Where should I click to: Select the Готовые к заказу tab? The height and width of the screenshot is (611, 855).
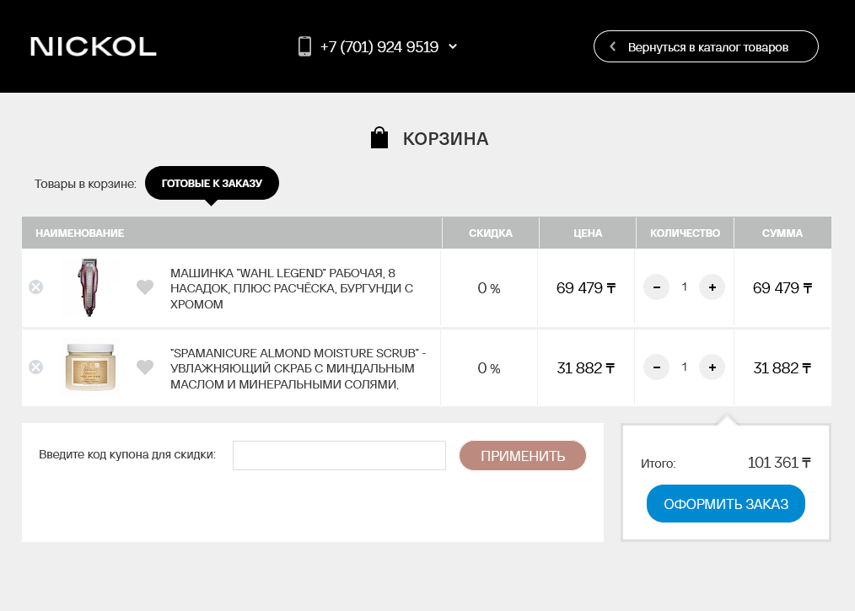tap(212, 183)
